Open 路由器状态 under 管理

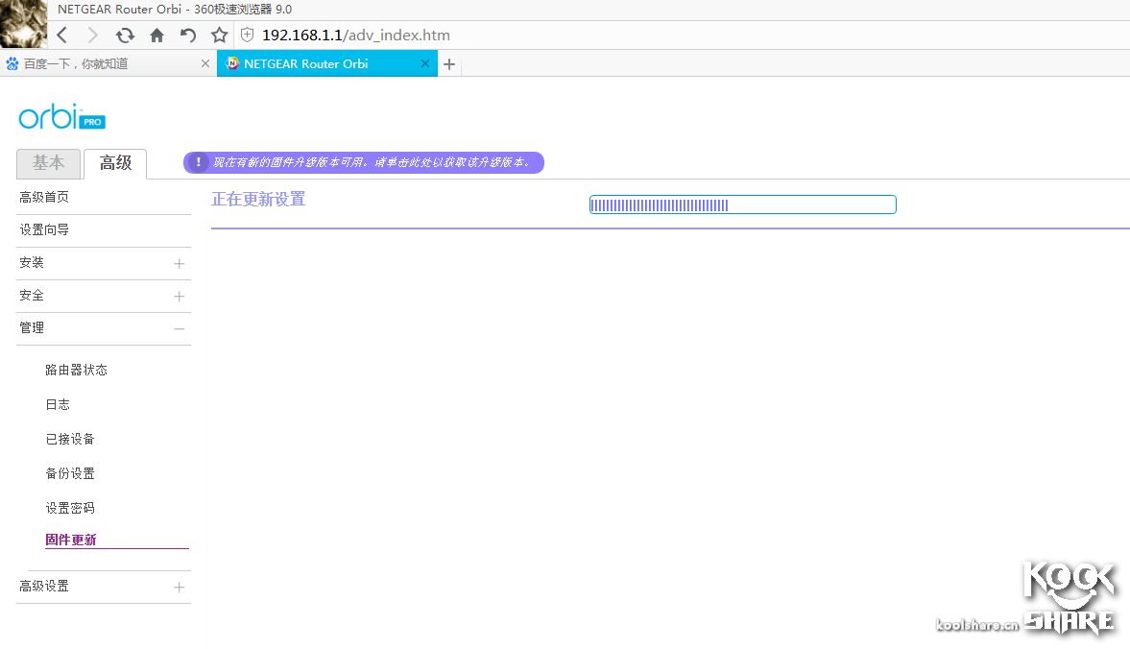pyautogui.click(x=77, y=371)
